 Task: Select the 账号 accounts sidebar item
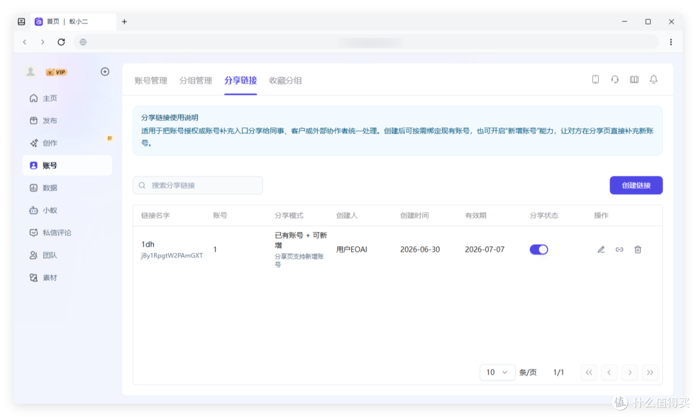[x=67, y=165]
